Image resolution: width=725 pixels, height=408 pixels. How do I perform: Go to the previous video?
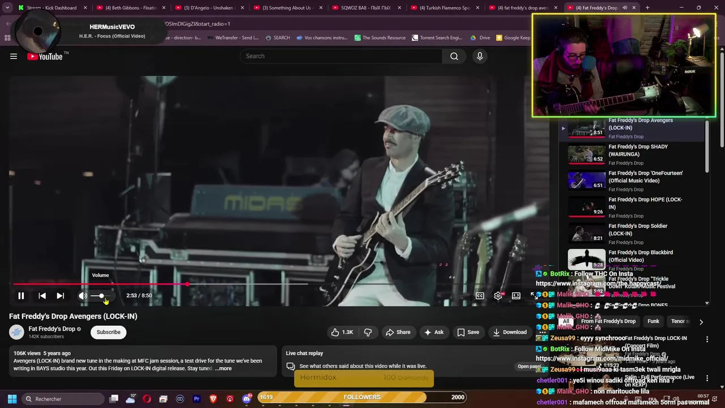pos(42,296)
